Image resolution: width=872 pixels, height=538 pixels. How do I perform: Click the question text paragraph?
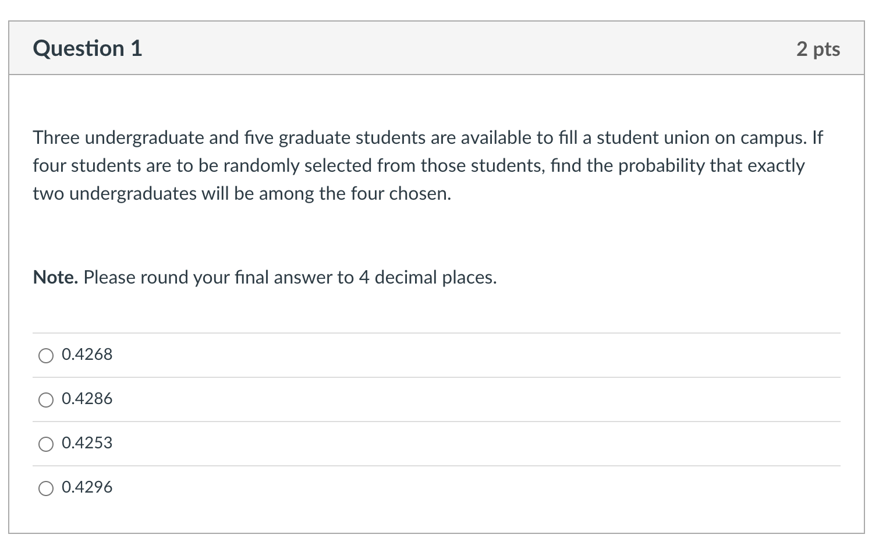tap(419, 165)
